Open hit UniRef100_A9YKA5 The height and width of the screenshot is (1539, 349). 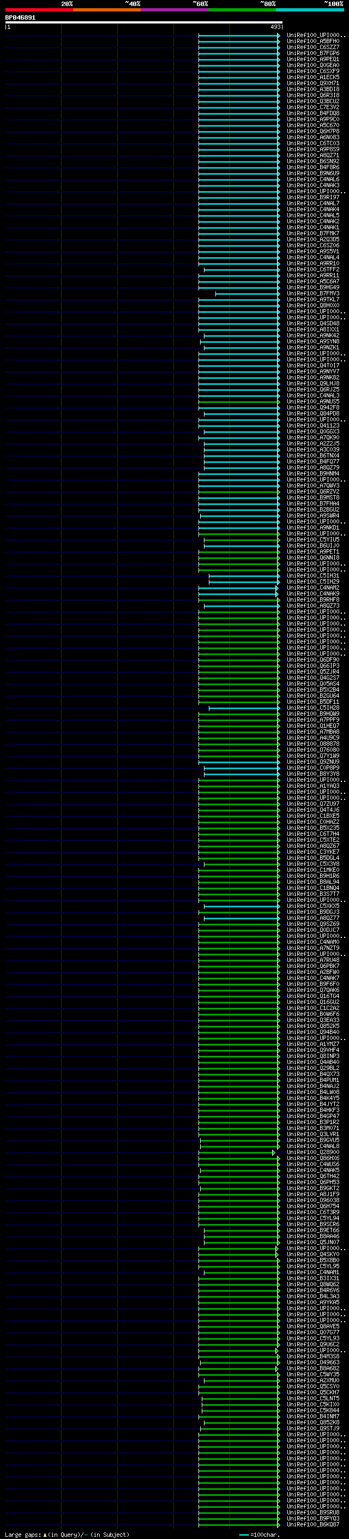(x=312, y=1303)
